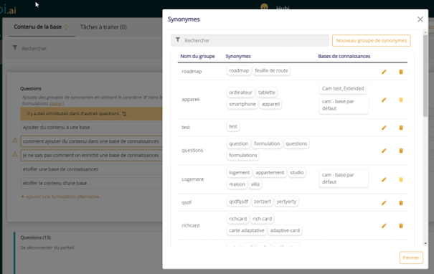Screen dimensions: 434x274
Task: Click the qsdf group name cell
Action: tap(187, 202)
